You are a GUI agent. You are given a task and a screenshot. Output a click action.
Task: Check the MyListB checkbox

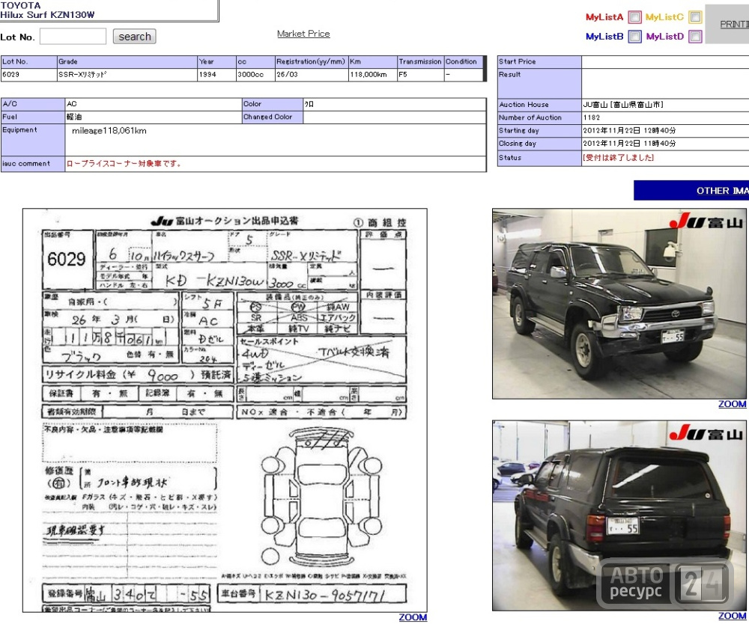pos(634,36)
